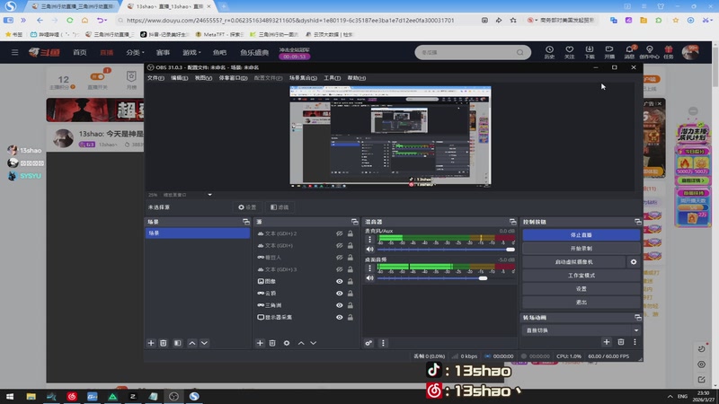Image resolution: width=719 pixels, height=404 pixels.
Task: Open transition properties three-dot menu
Action: click(x=635, y=342)
